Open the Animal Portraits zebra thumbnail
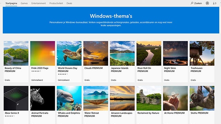This screenshot has width=221, height=124. (42, 98)
